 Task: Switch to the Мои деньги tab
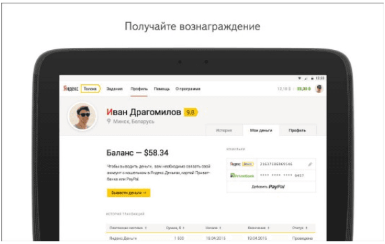point(261,130)
